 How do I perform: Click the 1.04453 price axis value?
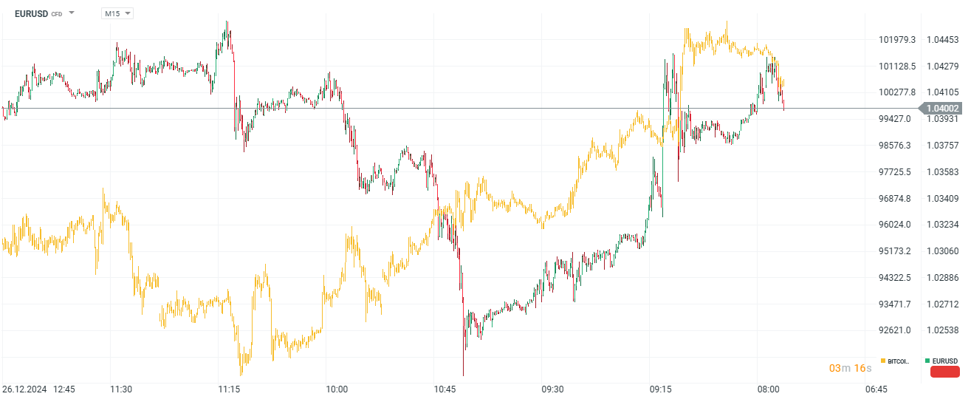click(942, 39)
